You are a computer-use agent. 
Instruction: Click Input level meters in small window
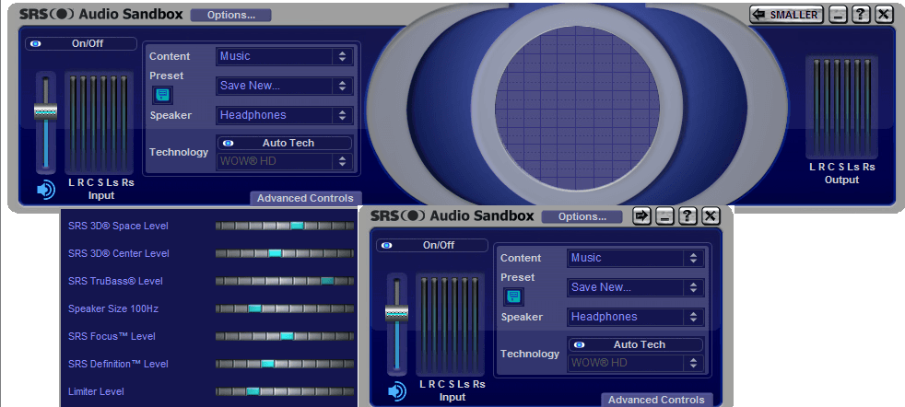tap(450, 324)
